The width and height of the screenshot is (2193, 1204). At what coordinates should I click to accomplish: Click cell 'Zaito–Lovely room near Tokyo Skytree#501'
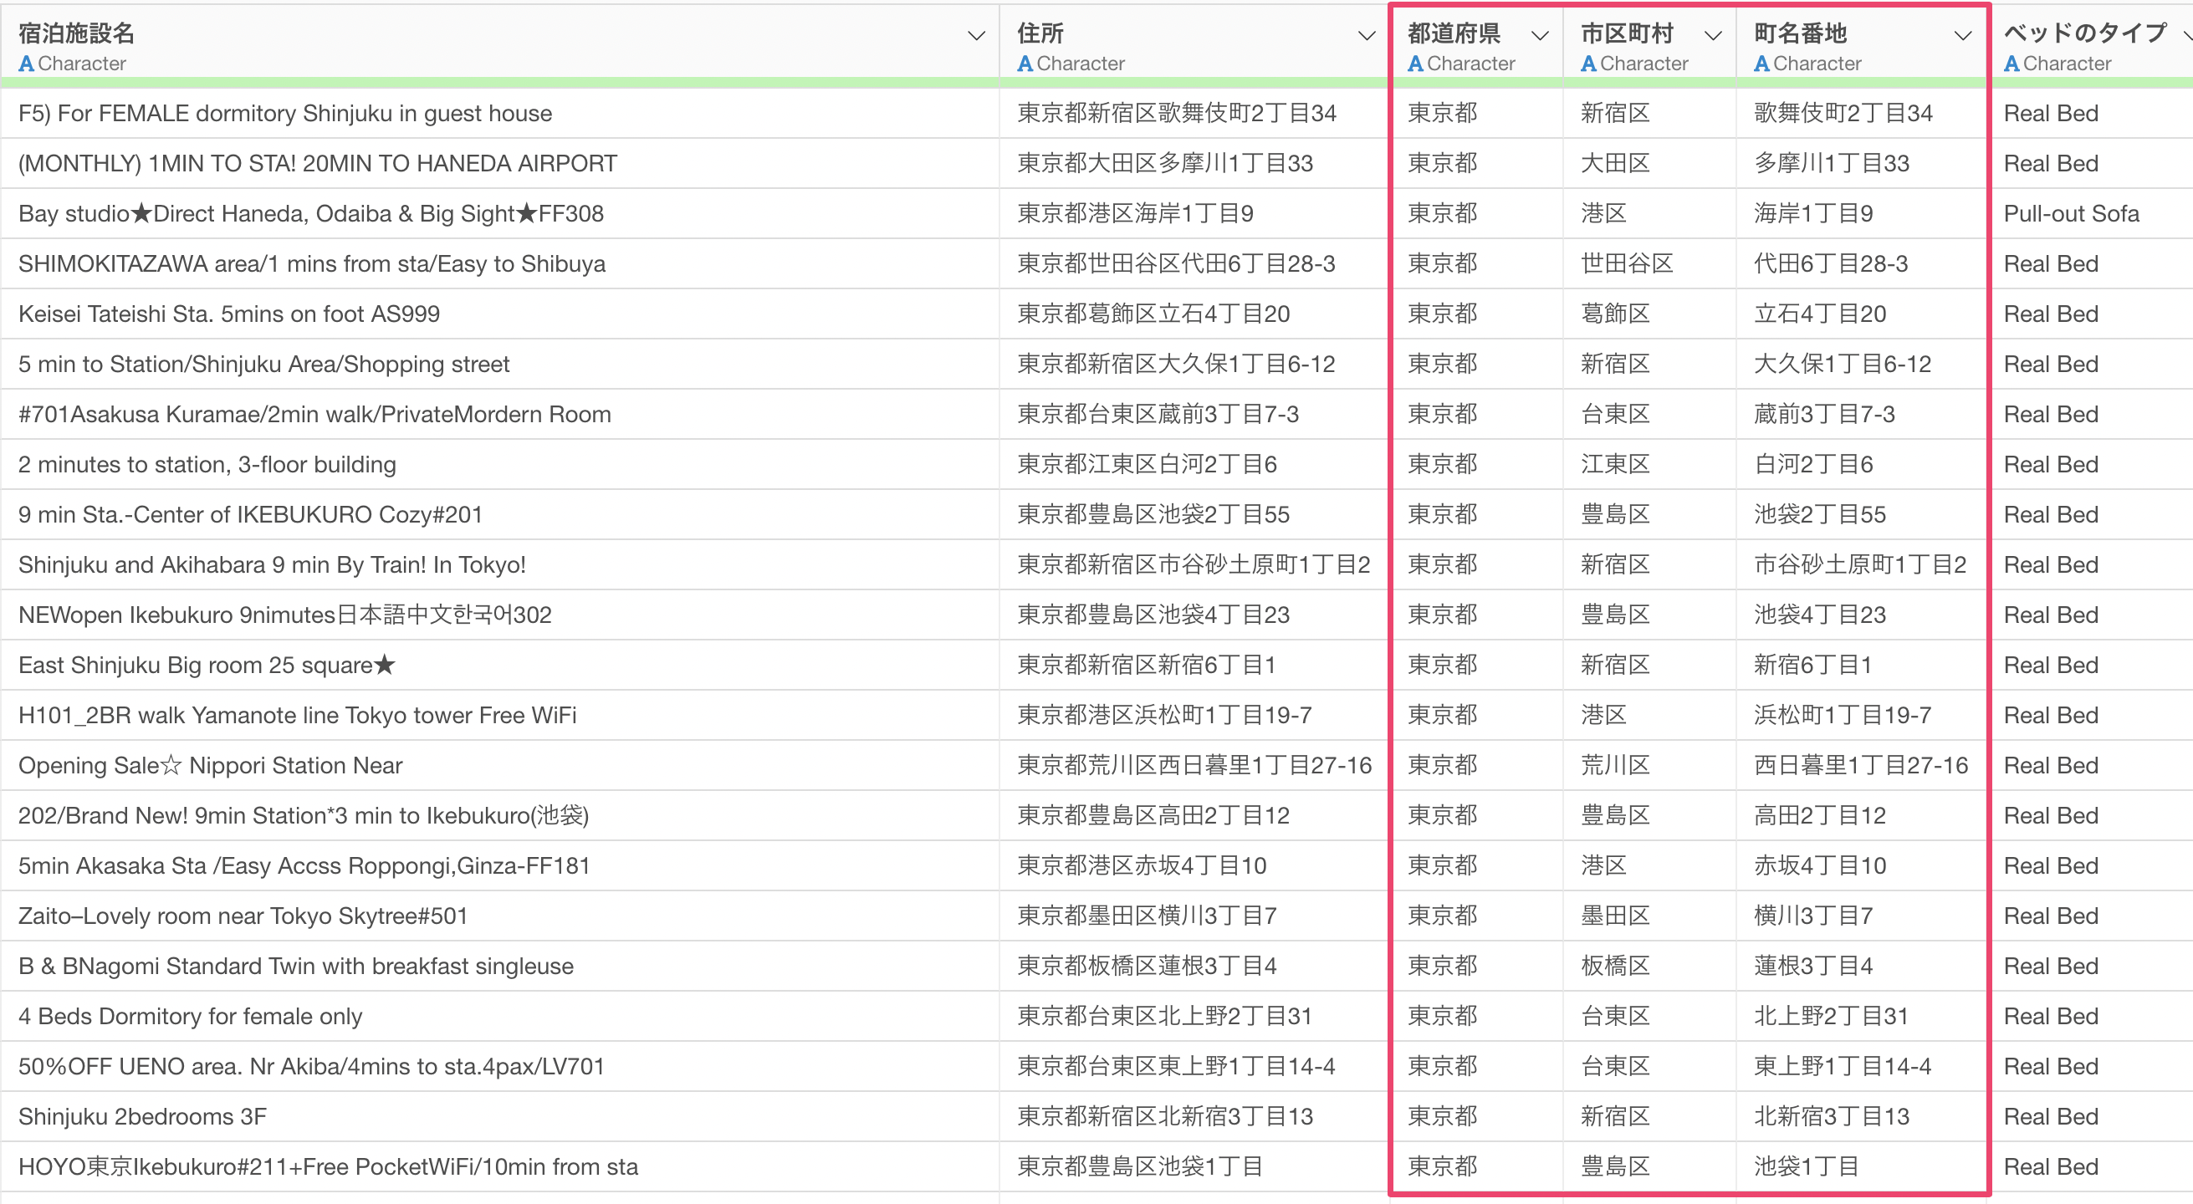coord(499,916)
